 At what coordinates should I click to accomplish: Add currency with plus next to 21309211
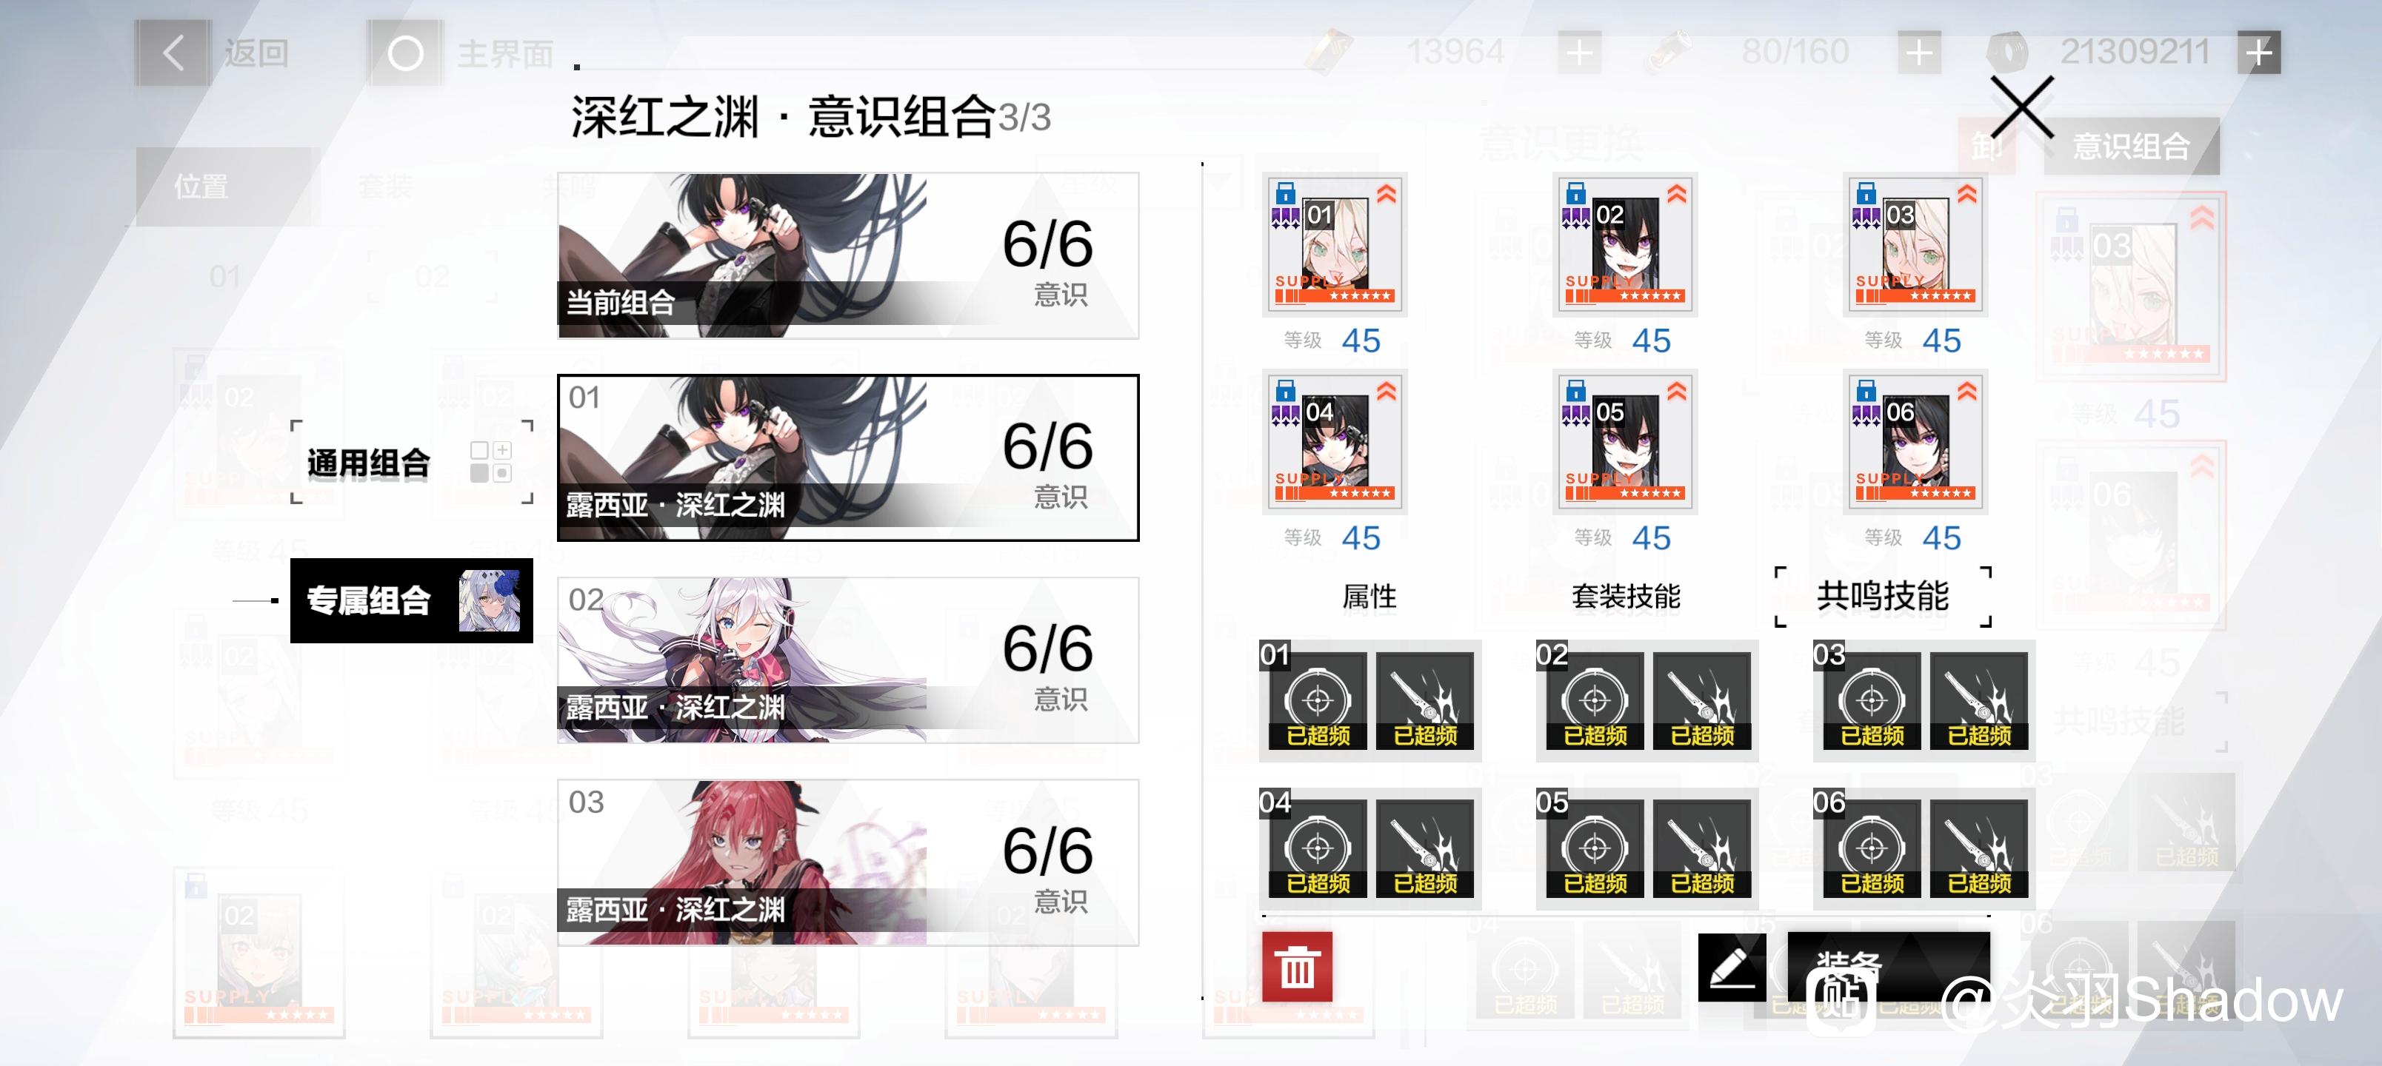[x=2258, y=53]
